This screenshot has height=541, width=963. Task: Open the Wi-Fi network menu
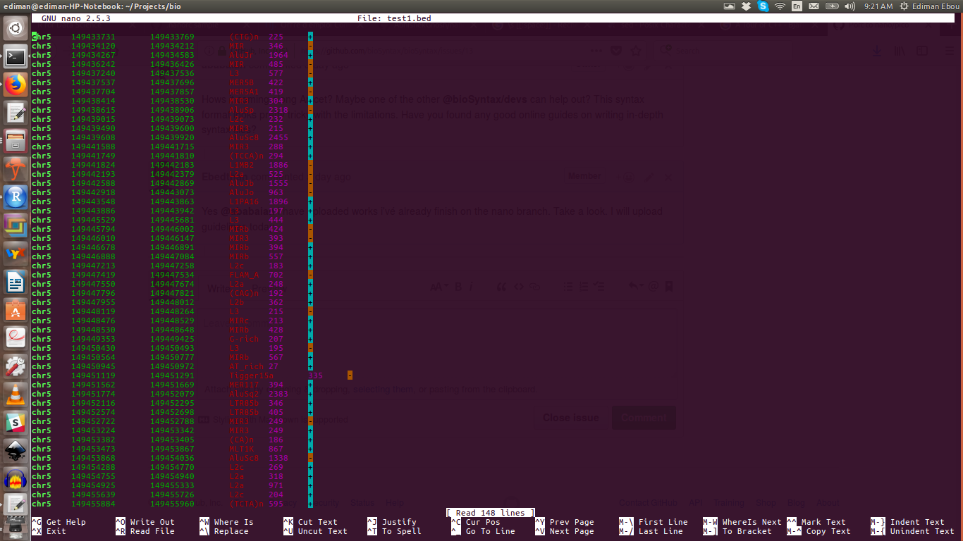[780, 6]
